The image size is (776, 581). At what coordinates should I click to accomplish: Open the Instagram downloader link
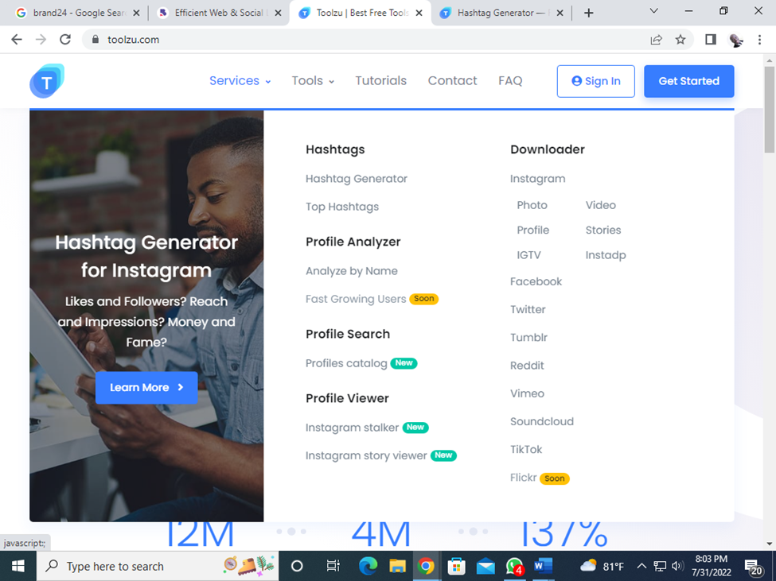537,179
